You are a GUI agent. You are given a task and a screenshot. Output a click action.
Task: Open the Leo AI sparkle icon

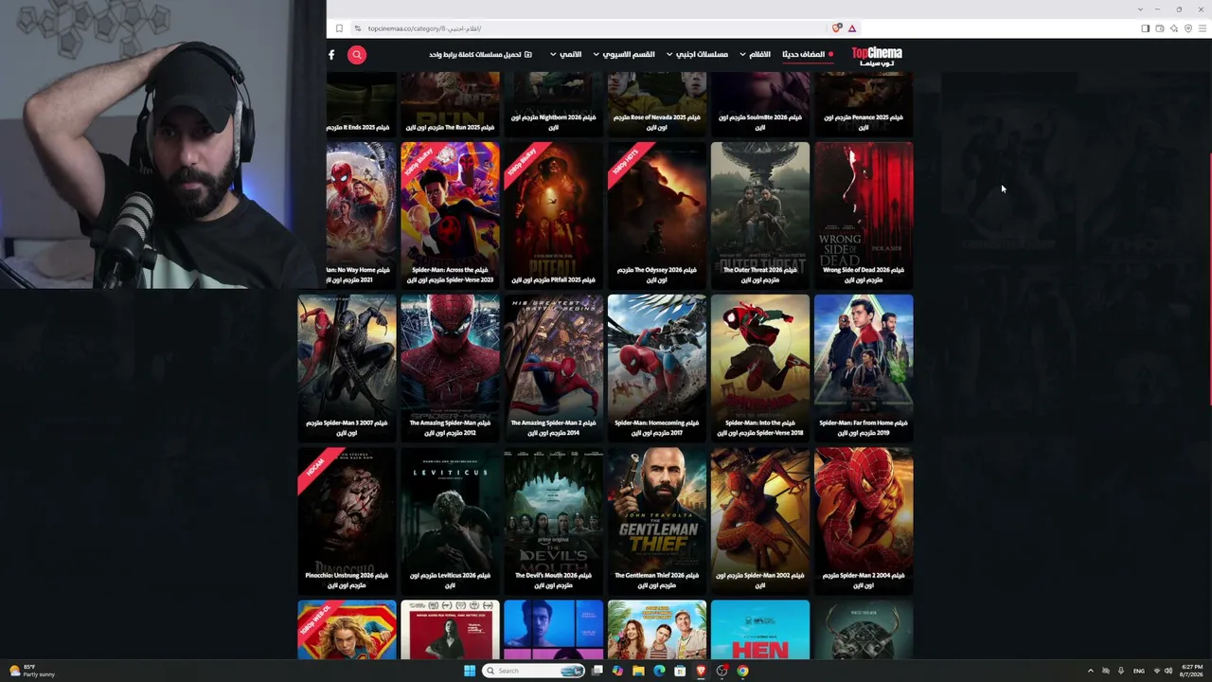click(1174, 28)
